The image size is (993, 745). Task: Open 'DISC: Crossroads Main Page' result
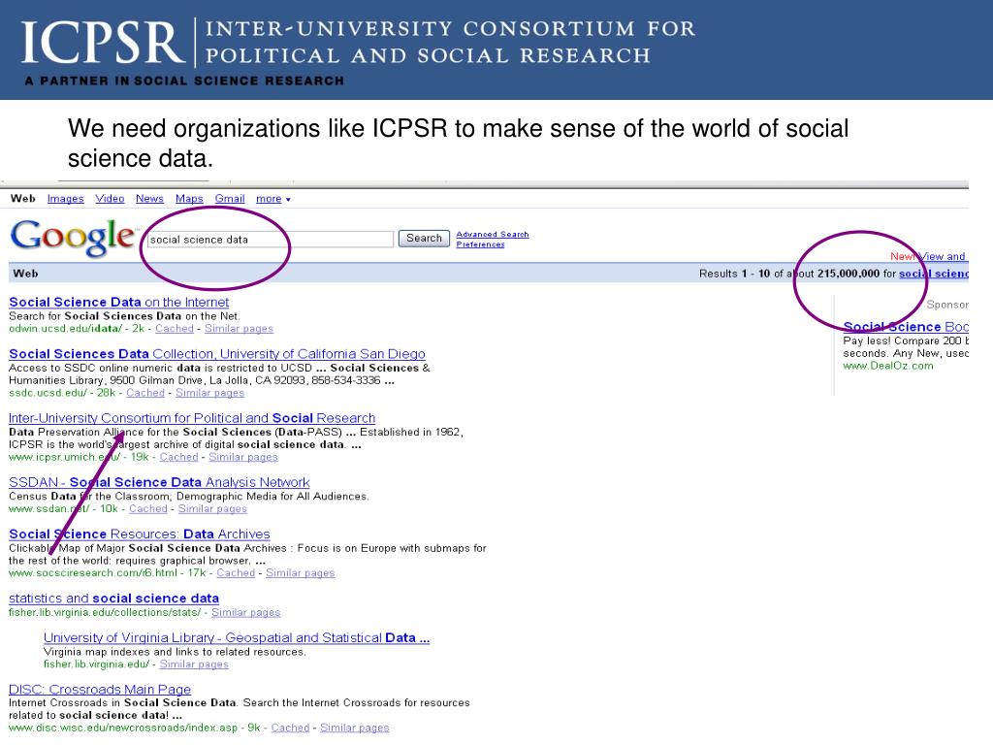pyautogui.click(x=100, y=690)
